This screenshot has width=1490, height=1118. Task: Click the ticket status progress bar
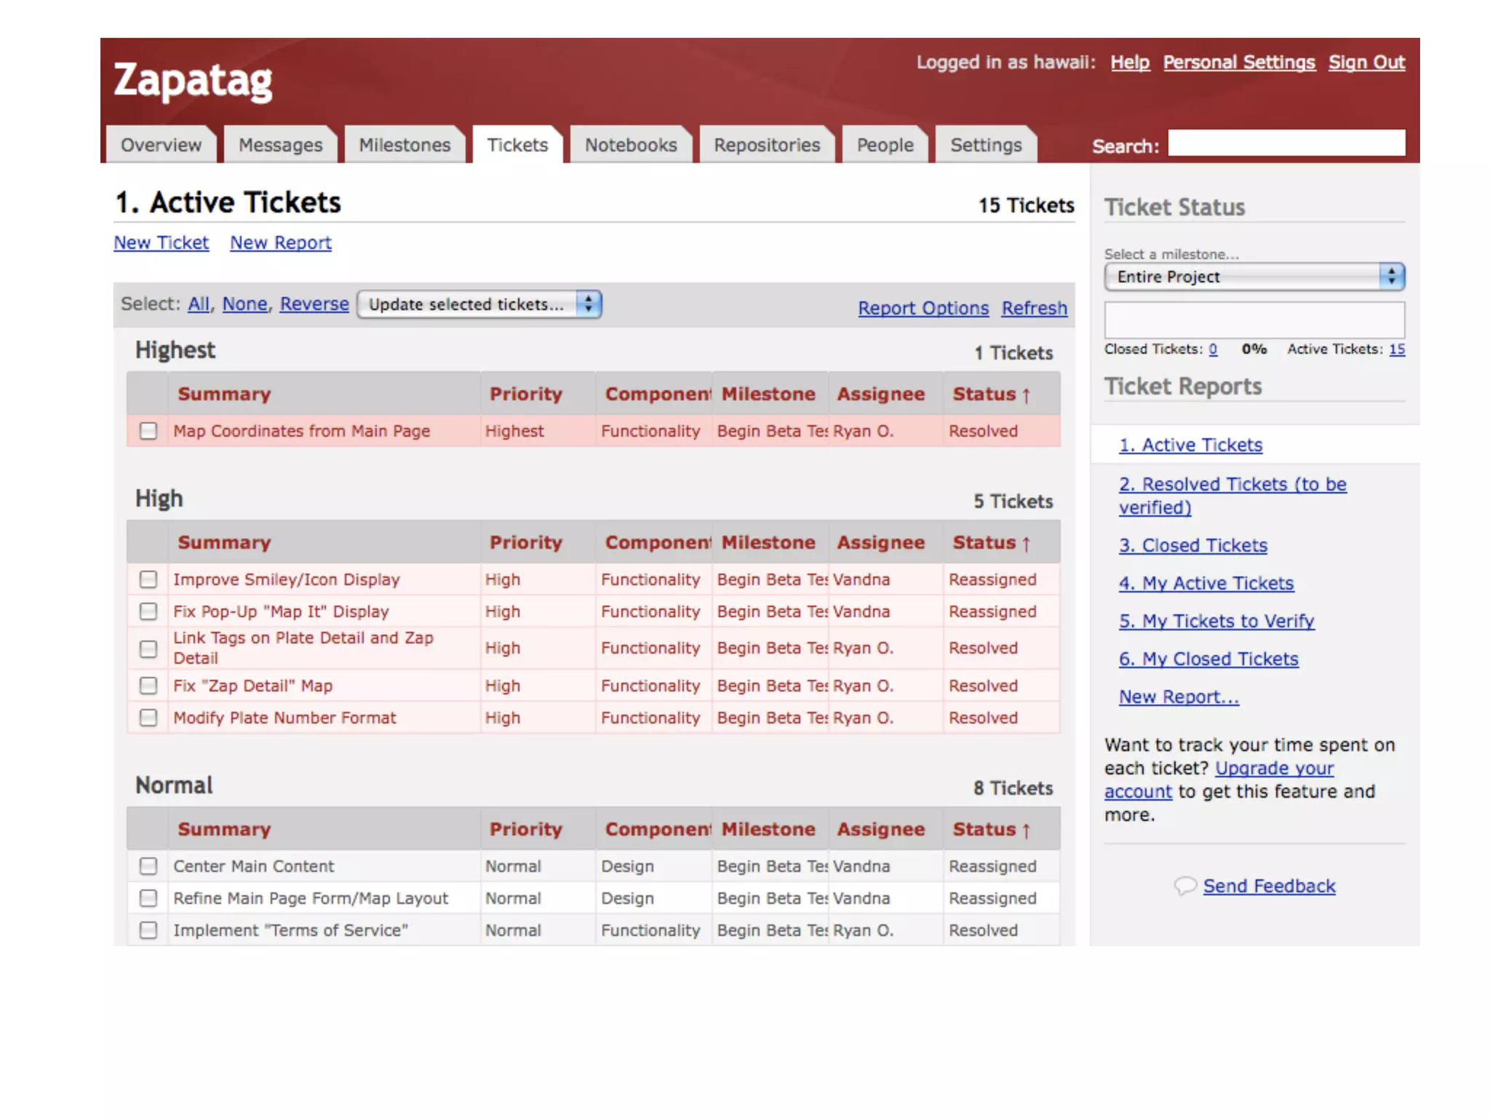point(1254,320)
